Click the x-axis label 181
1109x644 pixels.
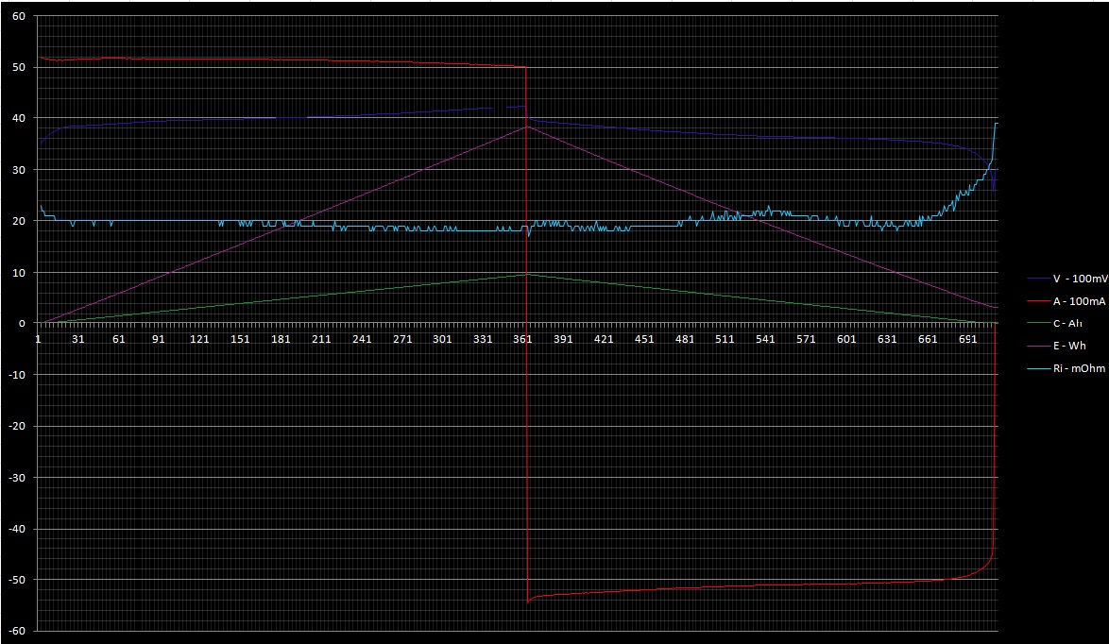point(281,339)
